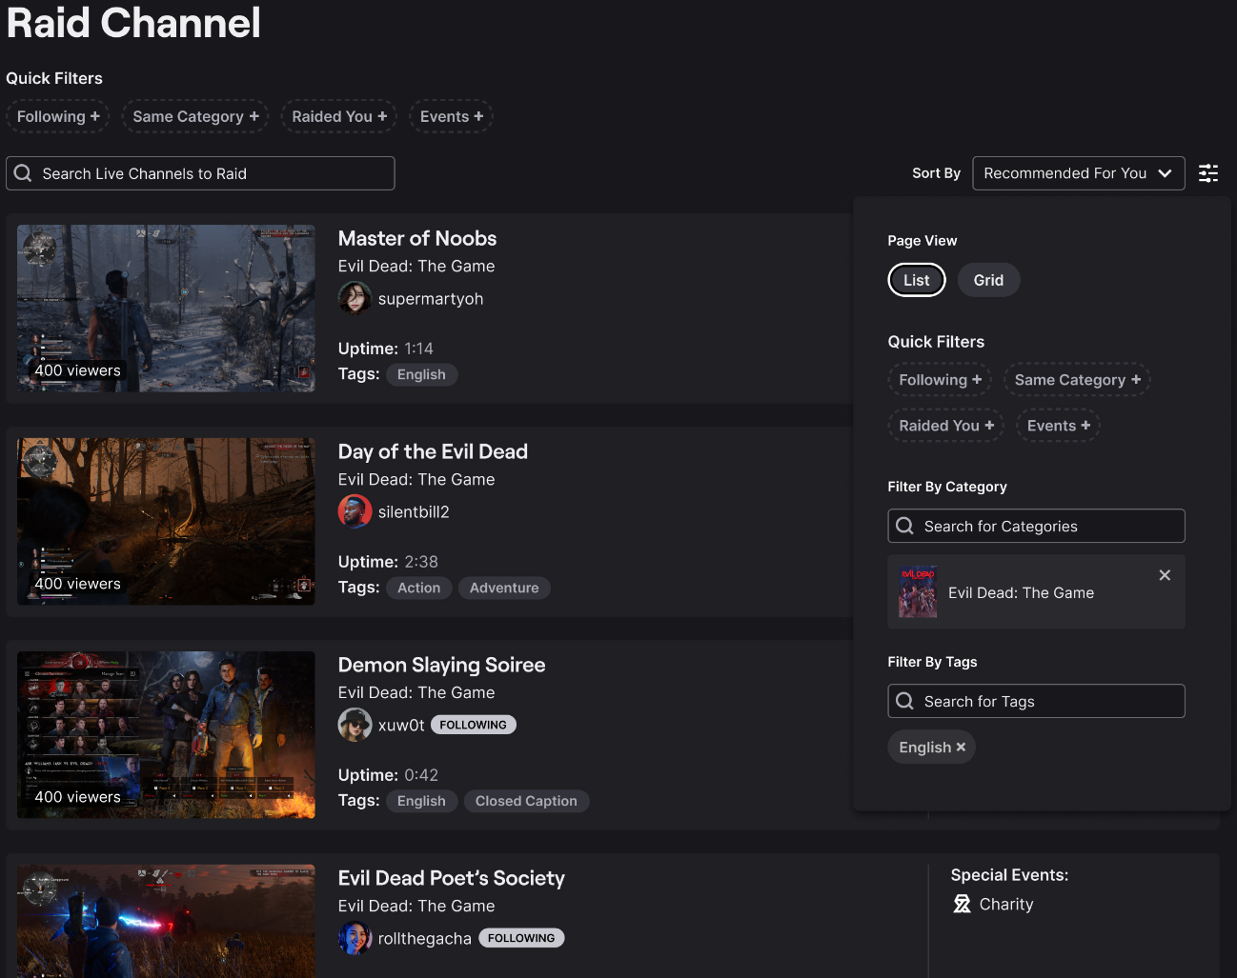Focus the Search Live Channels to Raid field

coord(200,173)
